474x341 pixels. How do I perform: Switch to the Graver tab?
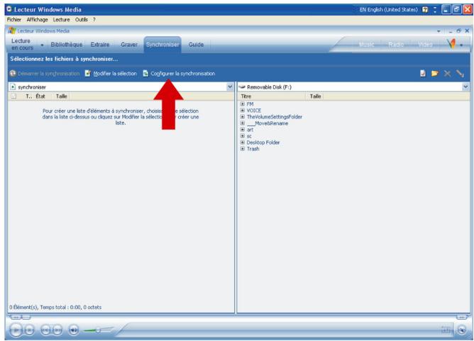coord(129,45)
